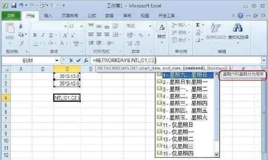Click the percent style icon

click(x=141, y=35)
